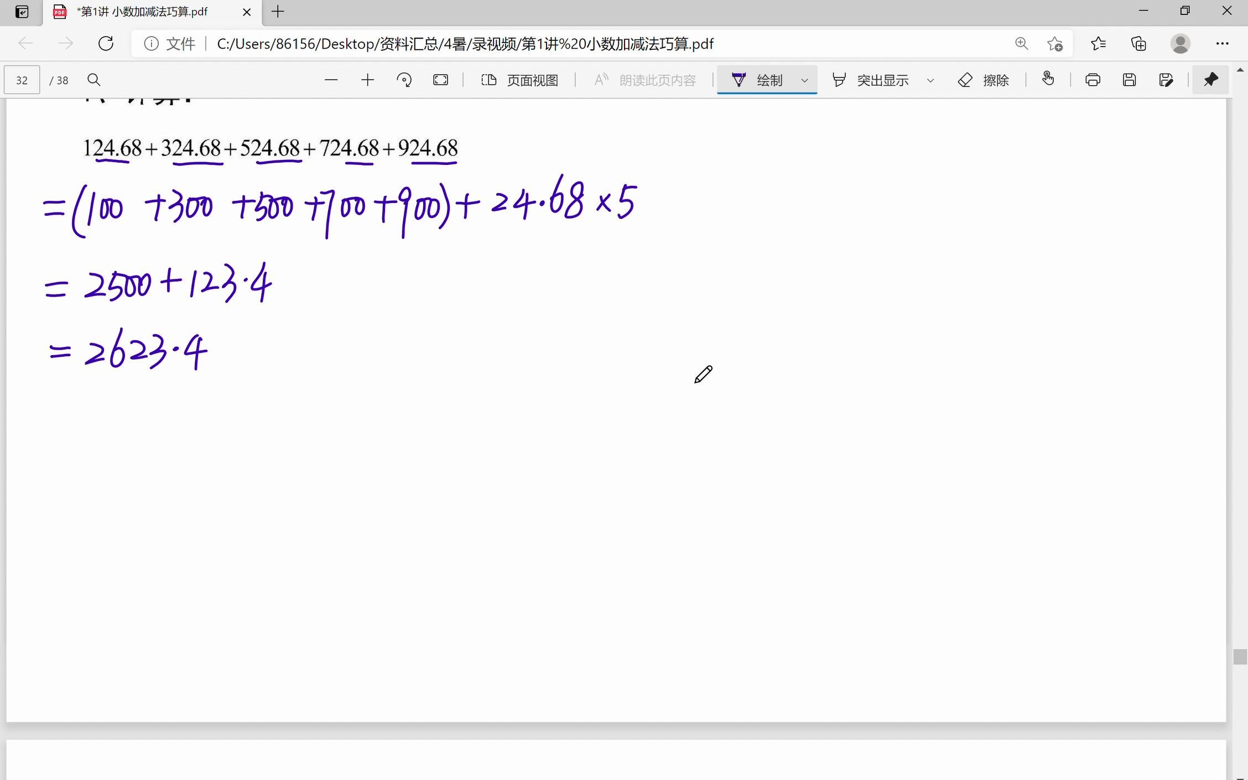Open the favorites list
This screenshot has height=780, width=1248.
(x=1099, y=44)
